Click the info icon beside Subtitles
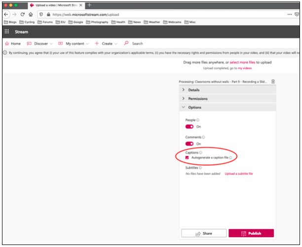Viewport: 302px width, 247px height. point(200,168)
